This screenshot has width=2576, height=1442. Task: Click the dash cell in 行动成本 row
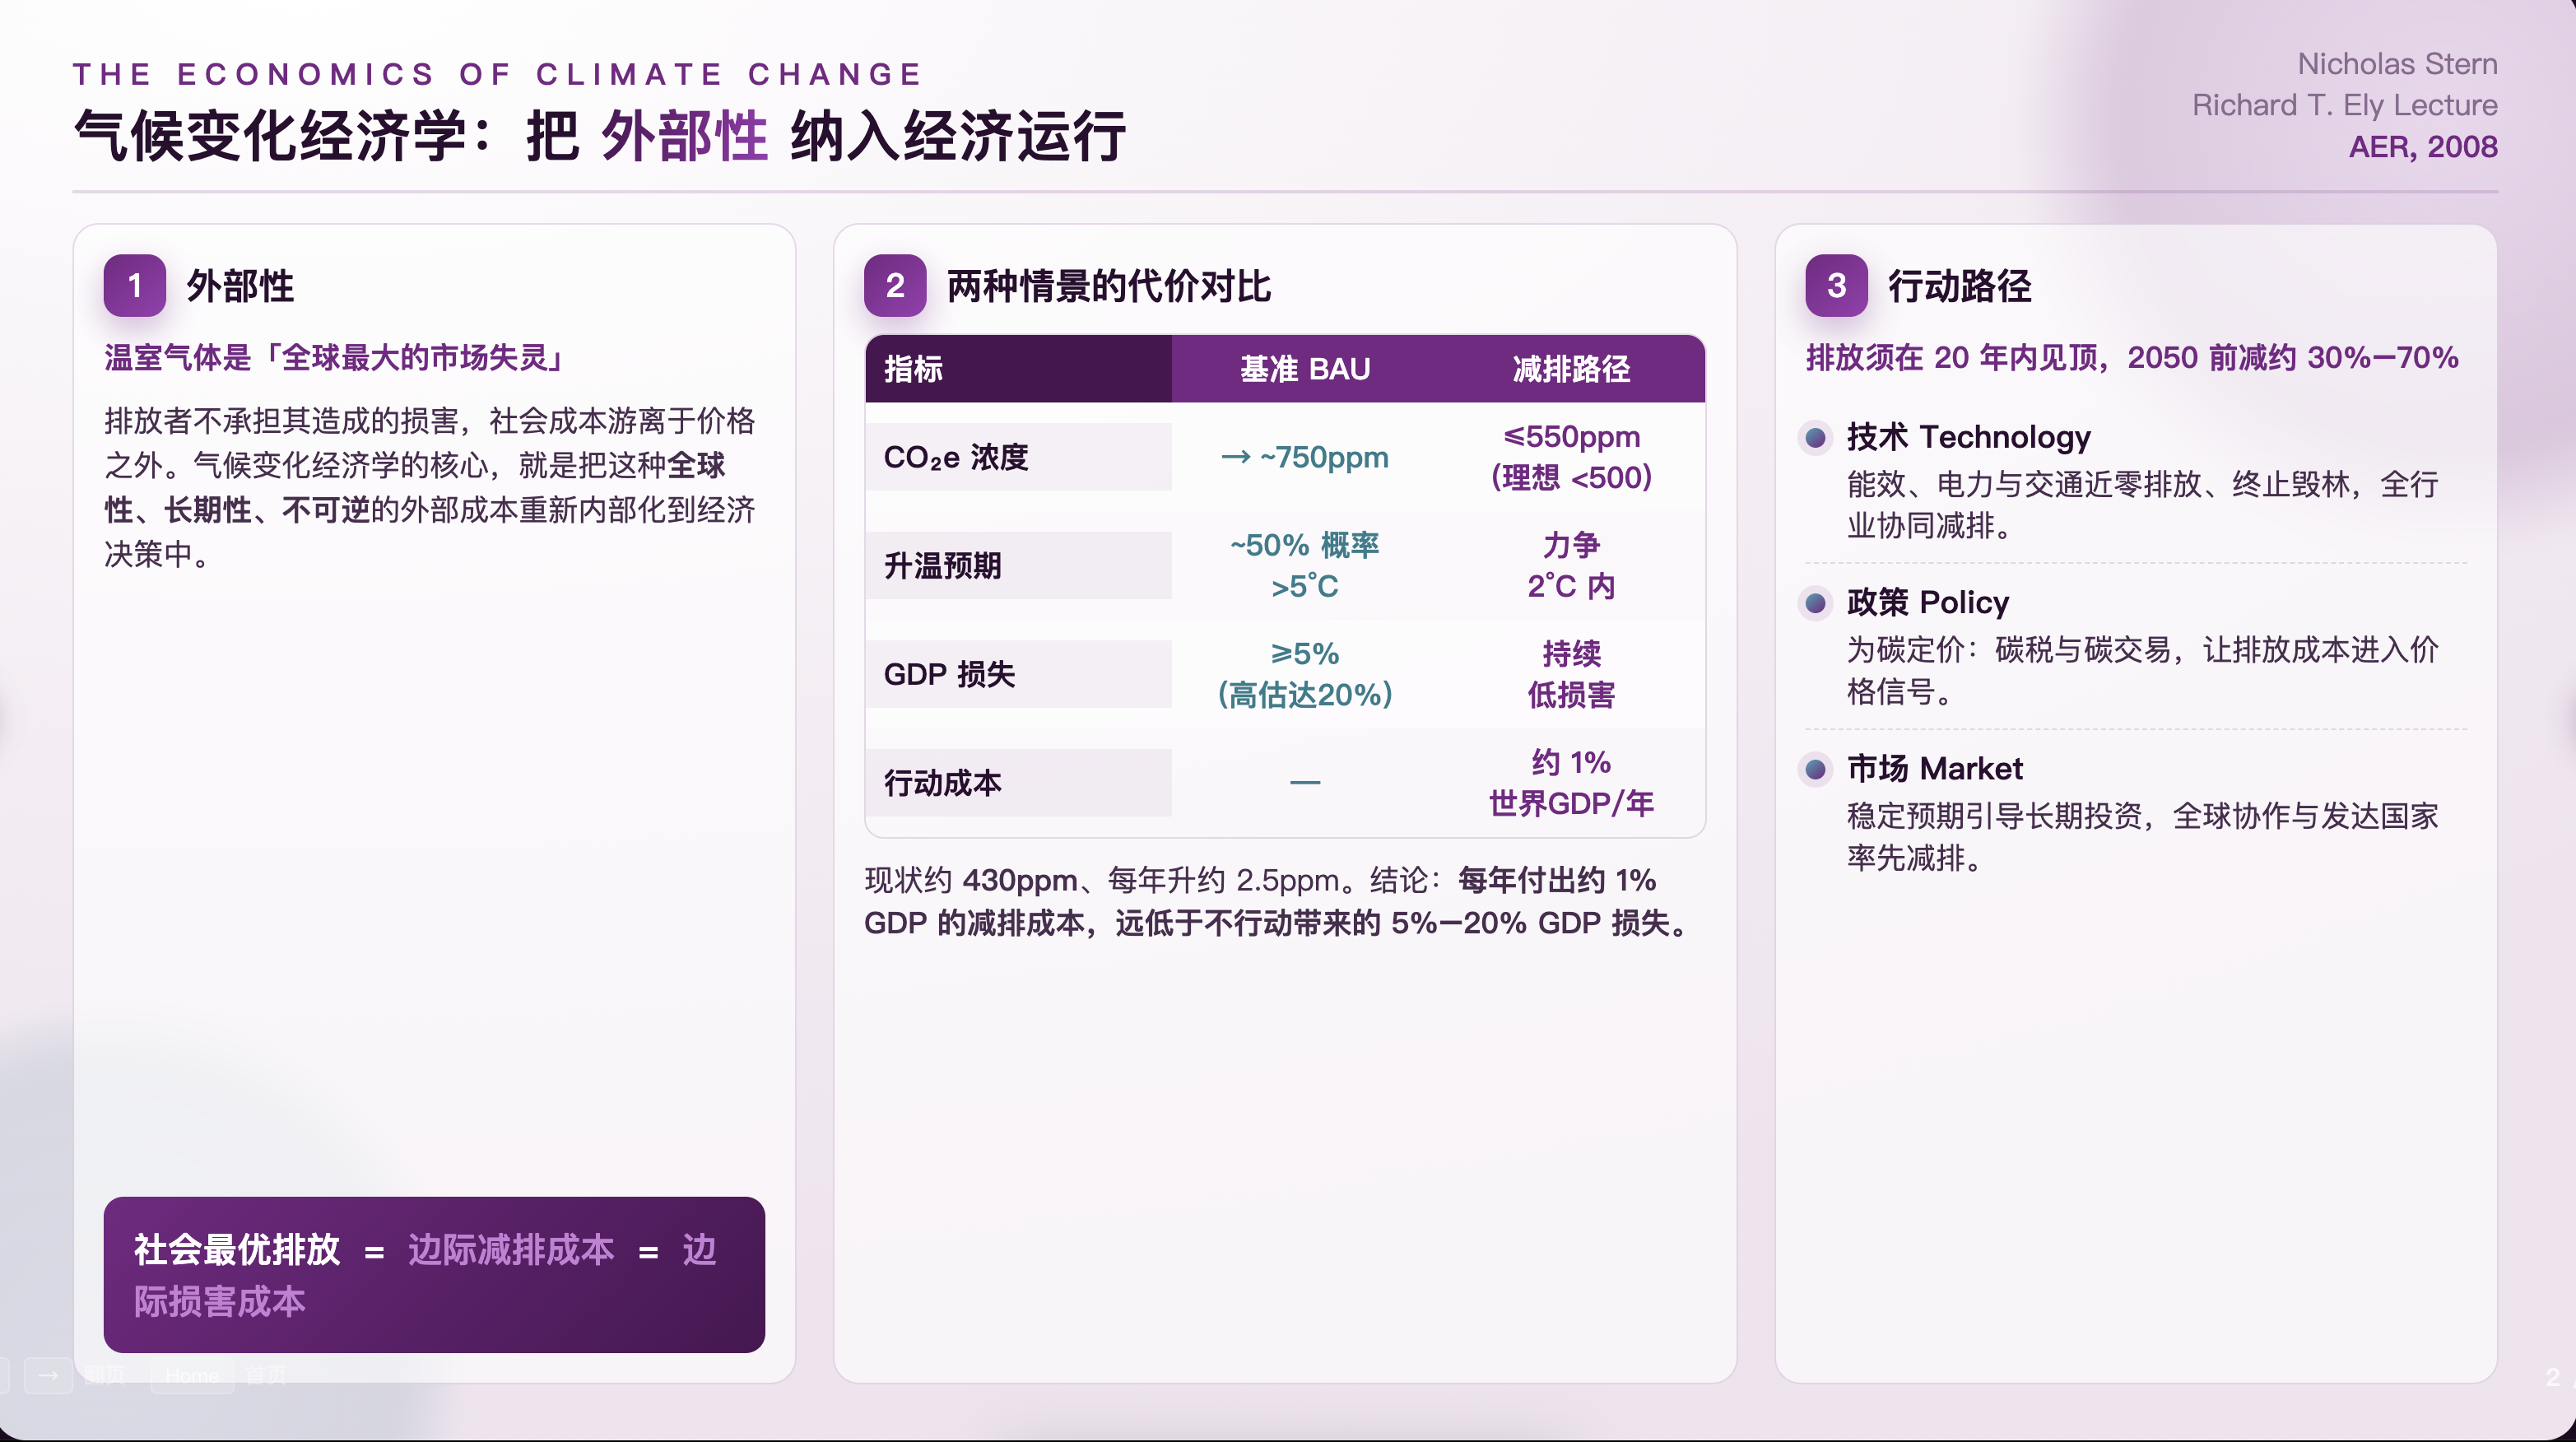click(x=1305, y=783)
